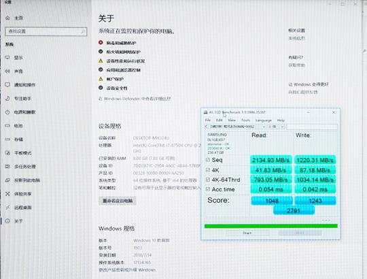
Task: Open Notifications & actions (通知和操作) icon
Action: [7, 84]
